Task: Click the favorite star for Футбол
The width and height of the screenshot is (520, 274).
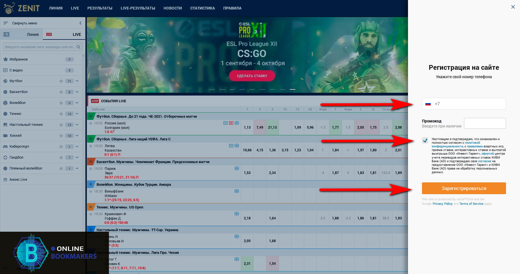Action: coord(61,81)
